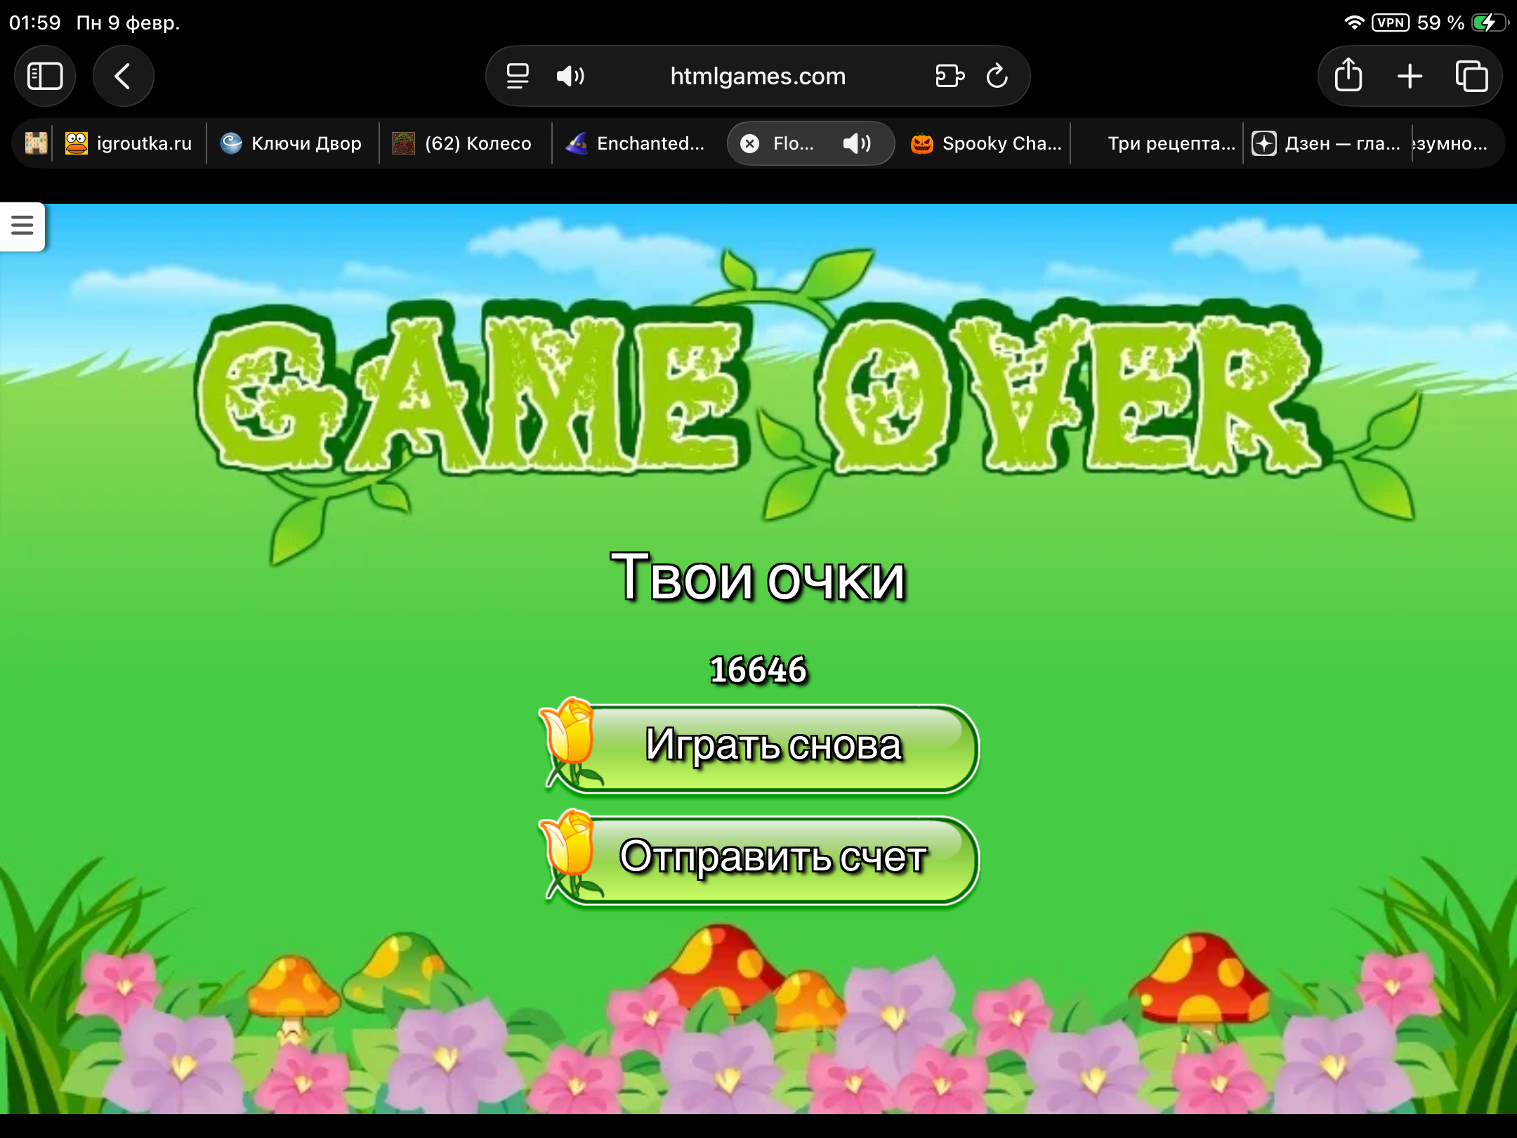The image size is (1517, 1138).
Task: Mute the Flo... tab speaker
Action: [856, 143]
